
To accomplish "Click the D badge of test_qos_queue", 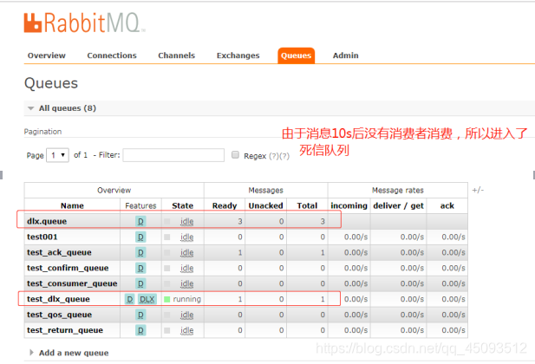I will coord(140,315).
